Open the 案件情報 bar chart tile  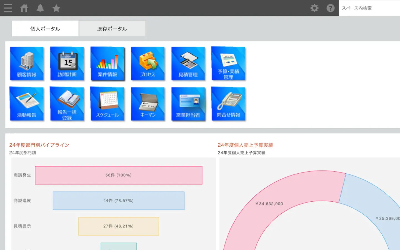point(107,64)
